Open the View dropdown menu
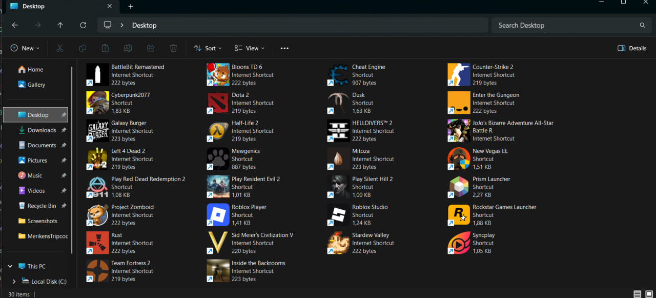 coord(250,48)
